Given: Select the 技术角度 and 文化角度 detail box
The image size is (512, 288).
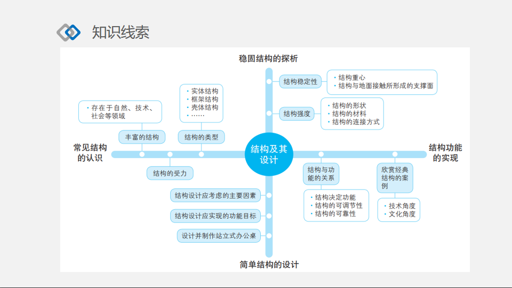Looking at the screenshot, I should [x=398, y=210].
